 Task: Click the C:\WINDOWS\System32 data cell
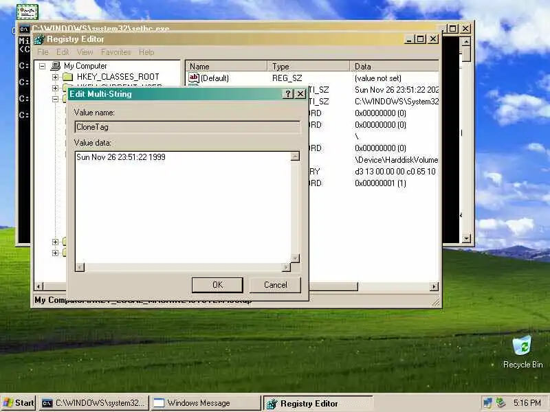pos(397,102)
